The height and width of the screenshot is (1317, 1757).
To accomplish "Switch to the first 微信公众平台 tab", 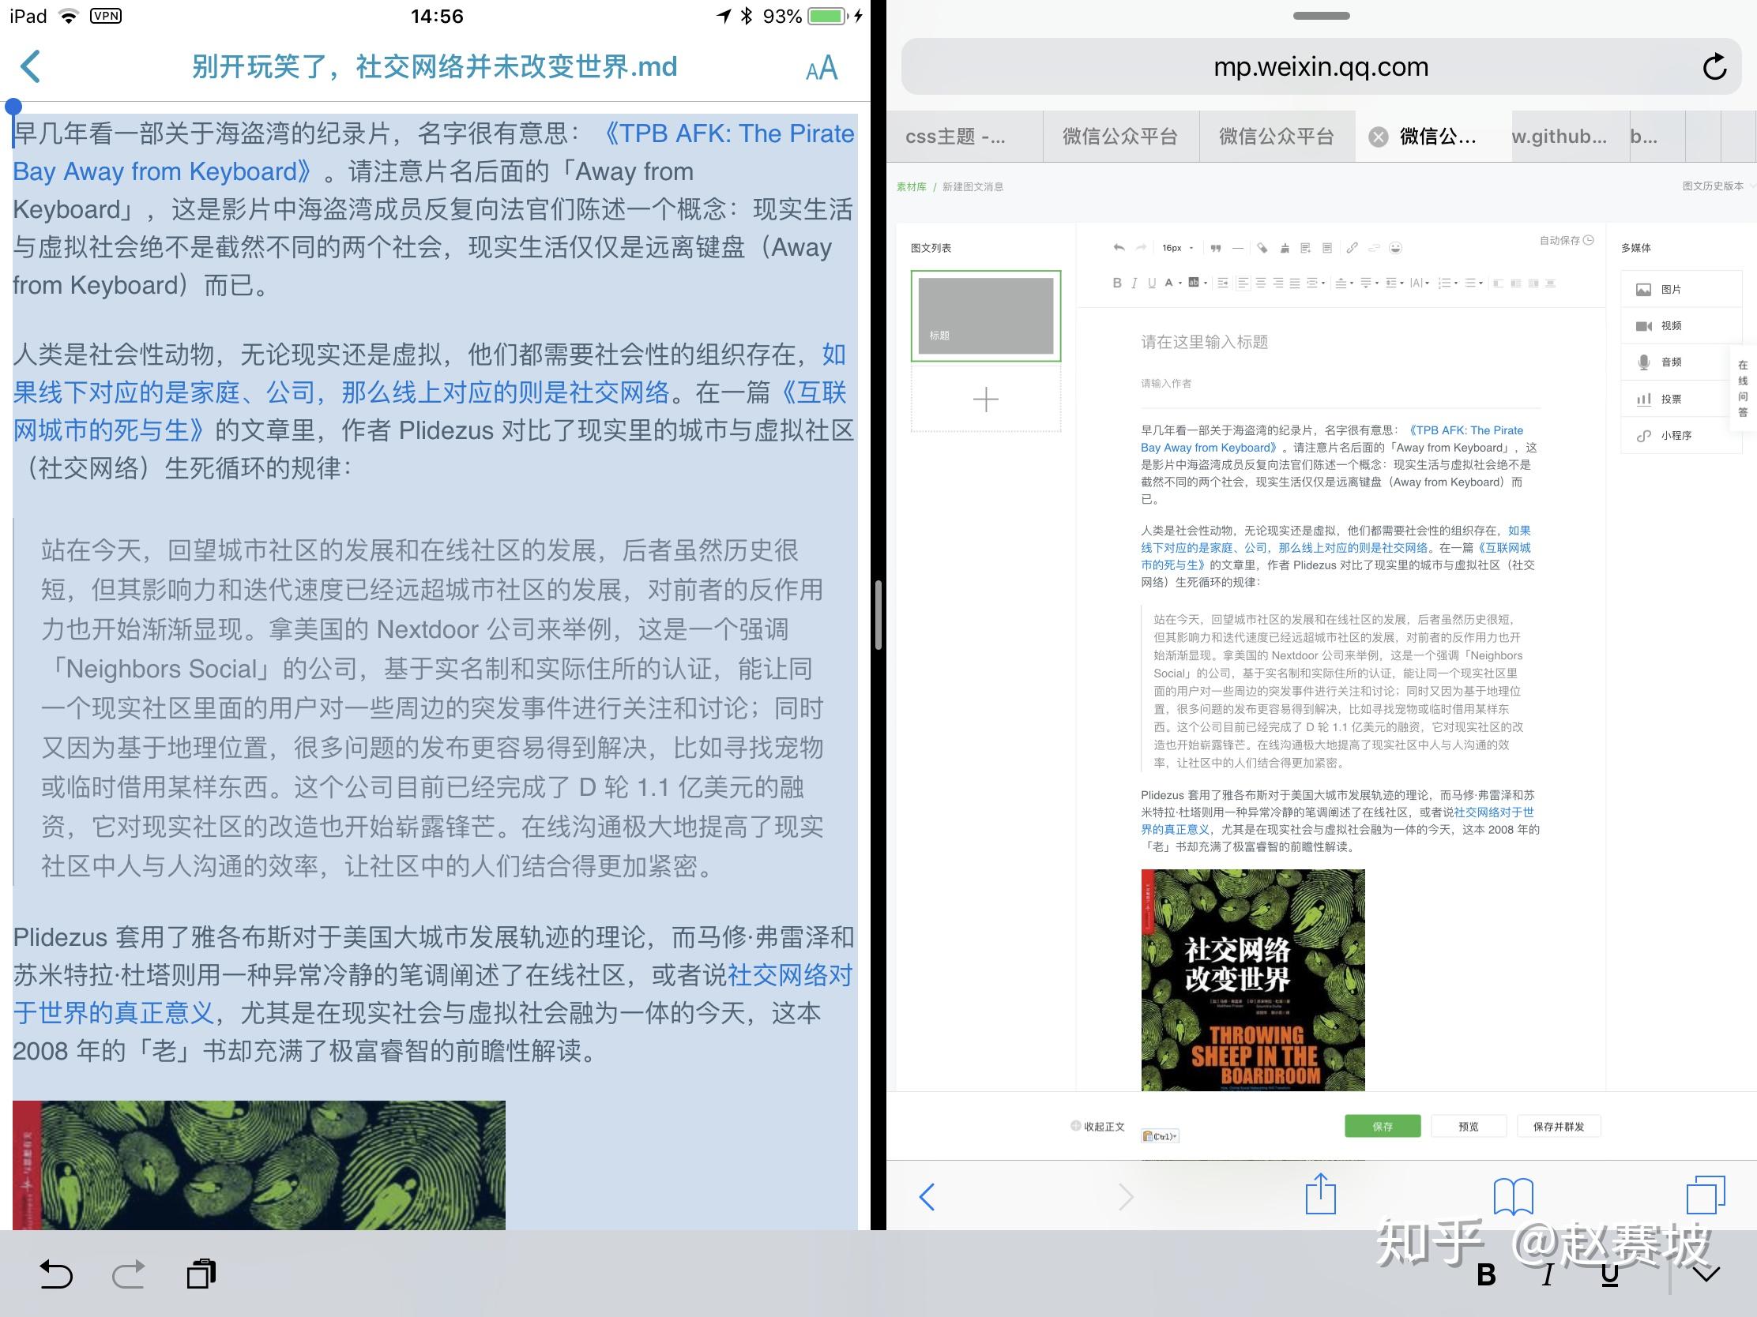I will pos(1120,137).
